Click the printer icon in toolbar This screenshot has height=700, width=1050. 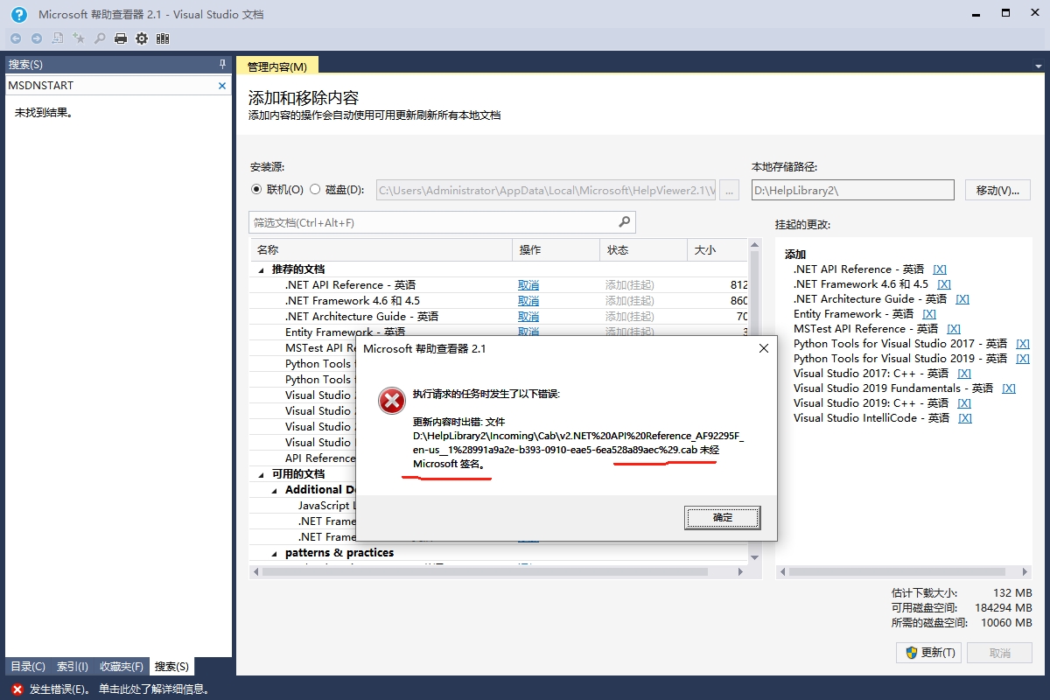[x=121, y=38]
